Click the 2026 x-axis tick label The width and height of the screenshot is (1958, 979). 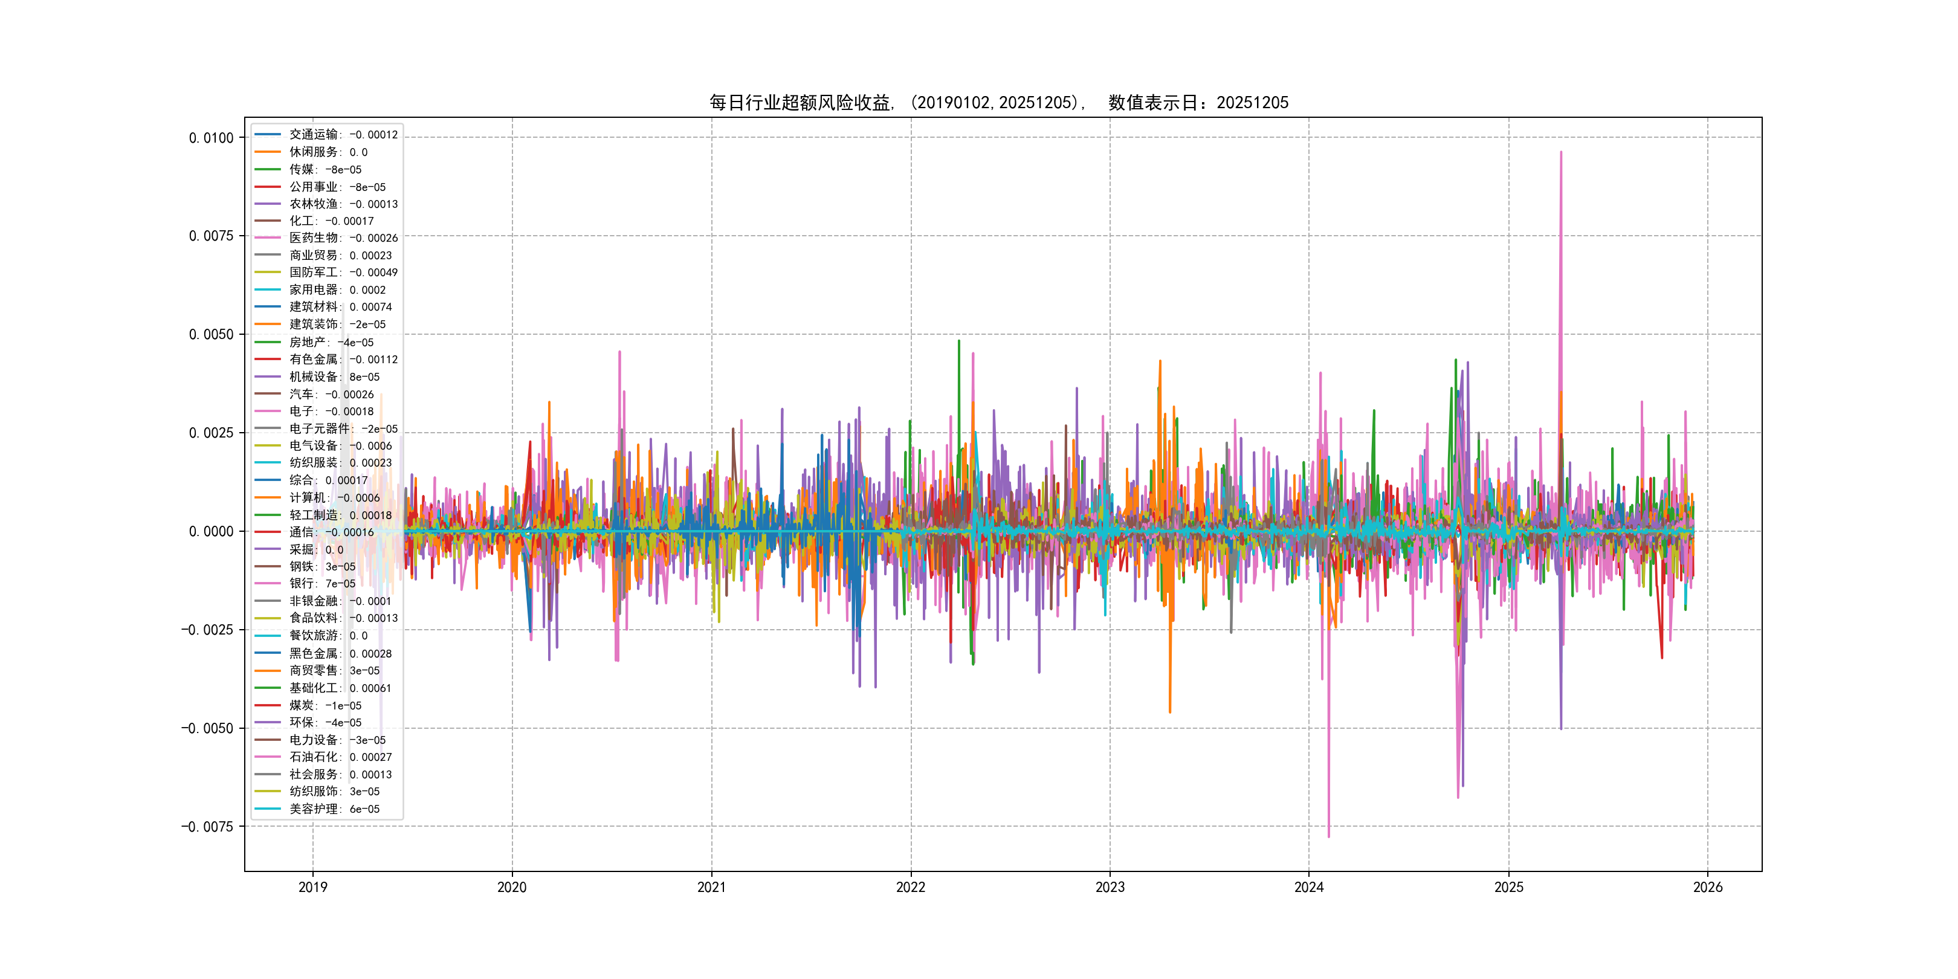pos(1707,887)
